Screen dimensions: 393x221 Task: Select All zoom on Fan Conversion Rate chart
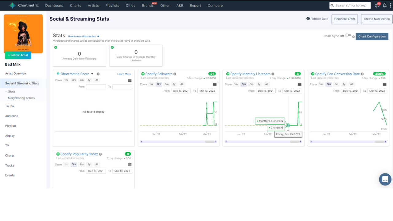[x=352, y=84]
